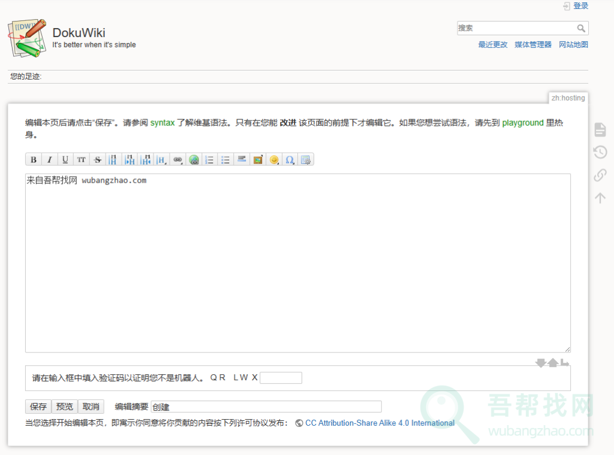Open the 媒体管理器 menu link
The width and height of the screenshot is (614, 455).
[x=532, y=44]
